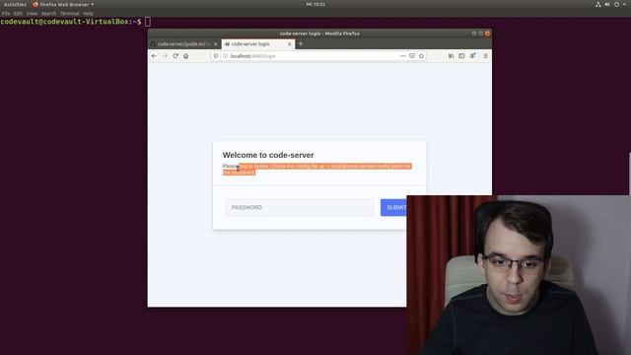Image resolution: width=631 pixels, height=355 pixels.
Task: Click the Firefox forward arrow
Action: pyautogui.click(x=165, y=56)
